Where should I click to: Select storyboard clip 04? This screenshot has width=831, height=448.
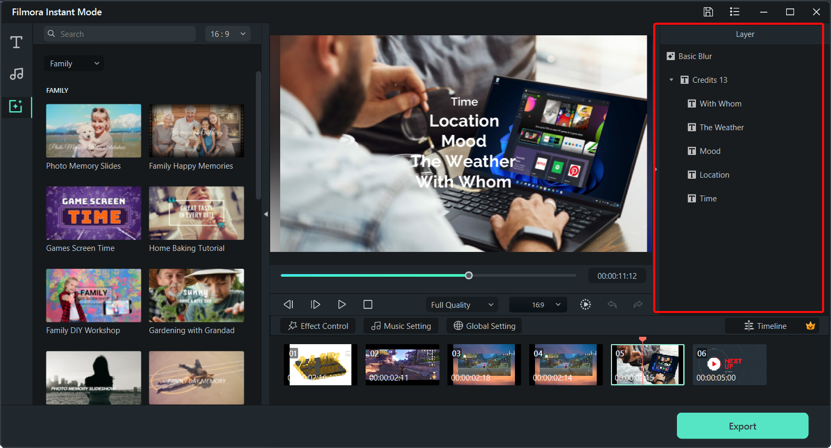pyautogui.click(x=566, y=365)
